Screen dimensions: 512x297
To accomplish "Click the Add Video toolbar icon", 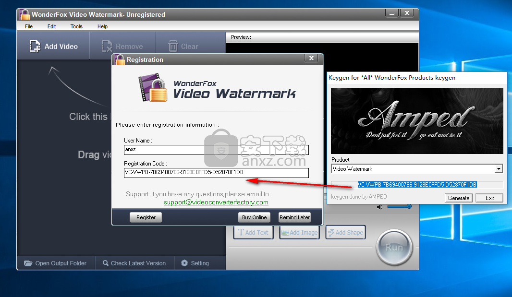I will tap(35, 47).
